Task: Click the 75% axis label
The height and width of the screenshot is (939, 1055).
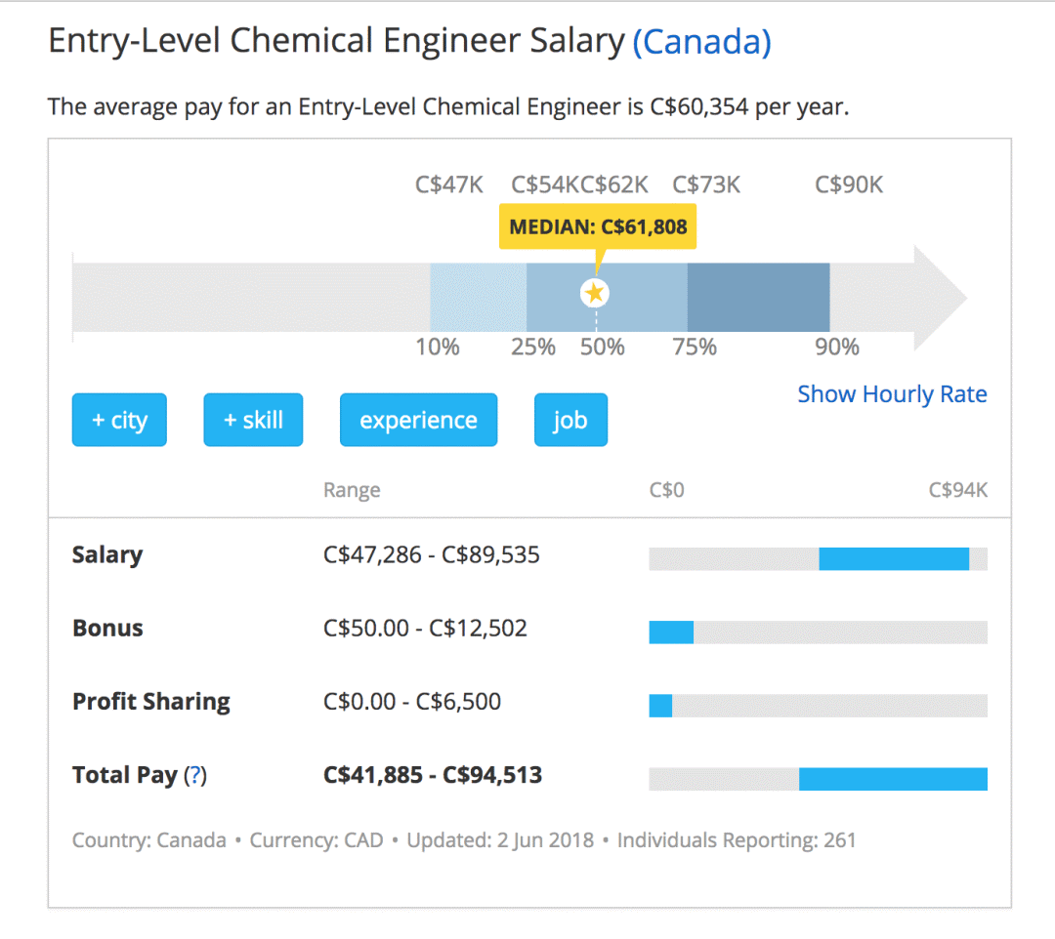Action: point(695,347)
